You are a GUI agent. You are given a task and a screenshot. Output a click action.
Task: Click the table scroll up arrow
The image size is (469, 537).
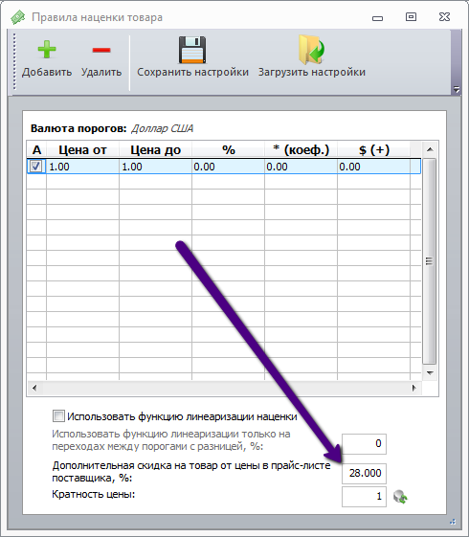pyautogui.click(x=430, y=149)
